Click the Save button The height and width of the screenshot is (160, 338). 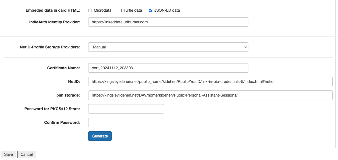point(8,154)
